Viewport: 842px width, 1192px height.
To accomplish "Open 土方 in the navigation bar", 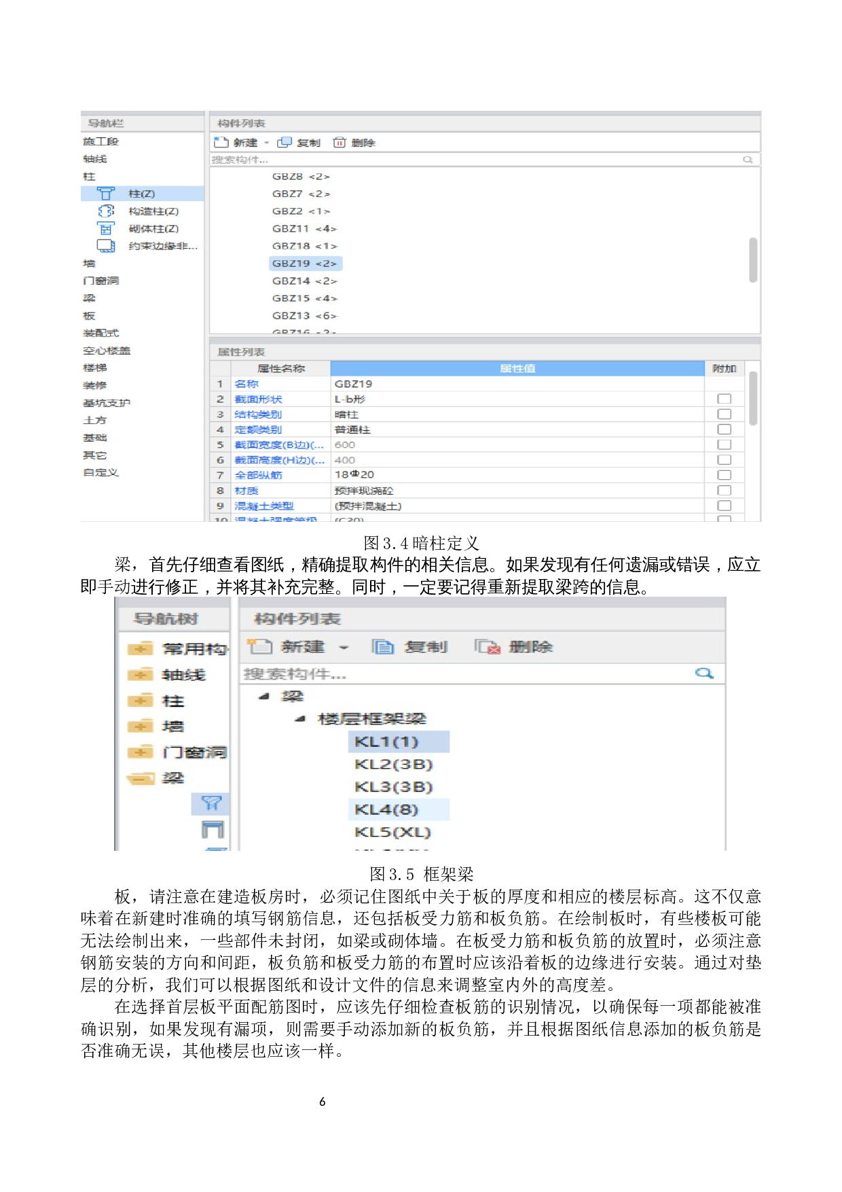I will pos(95,420).
